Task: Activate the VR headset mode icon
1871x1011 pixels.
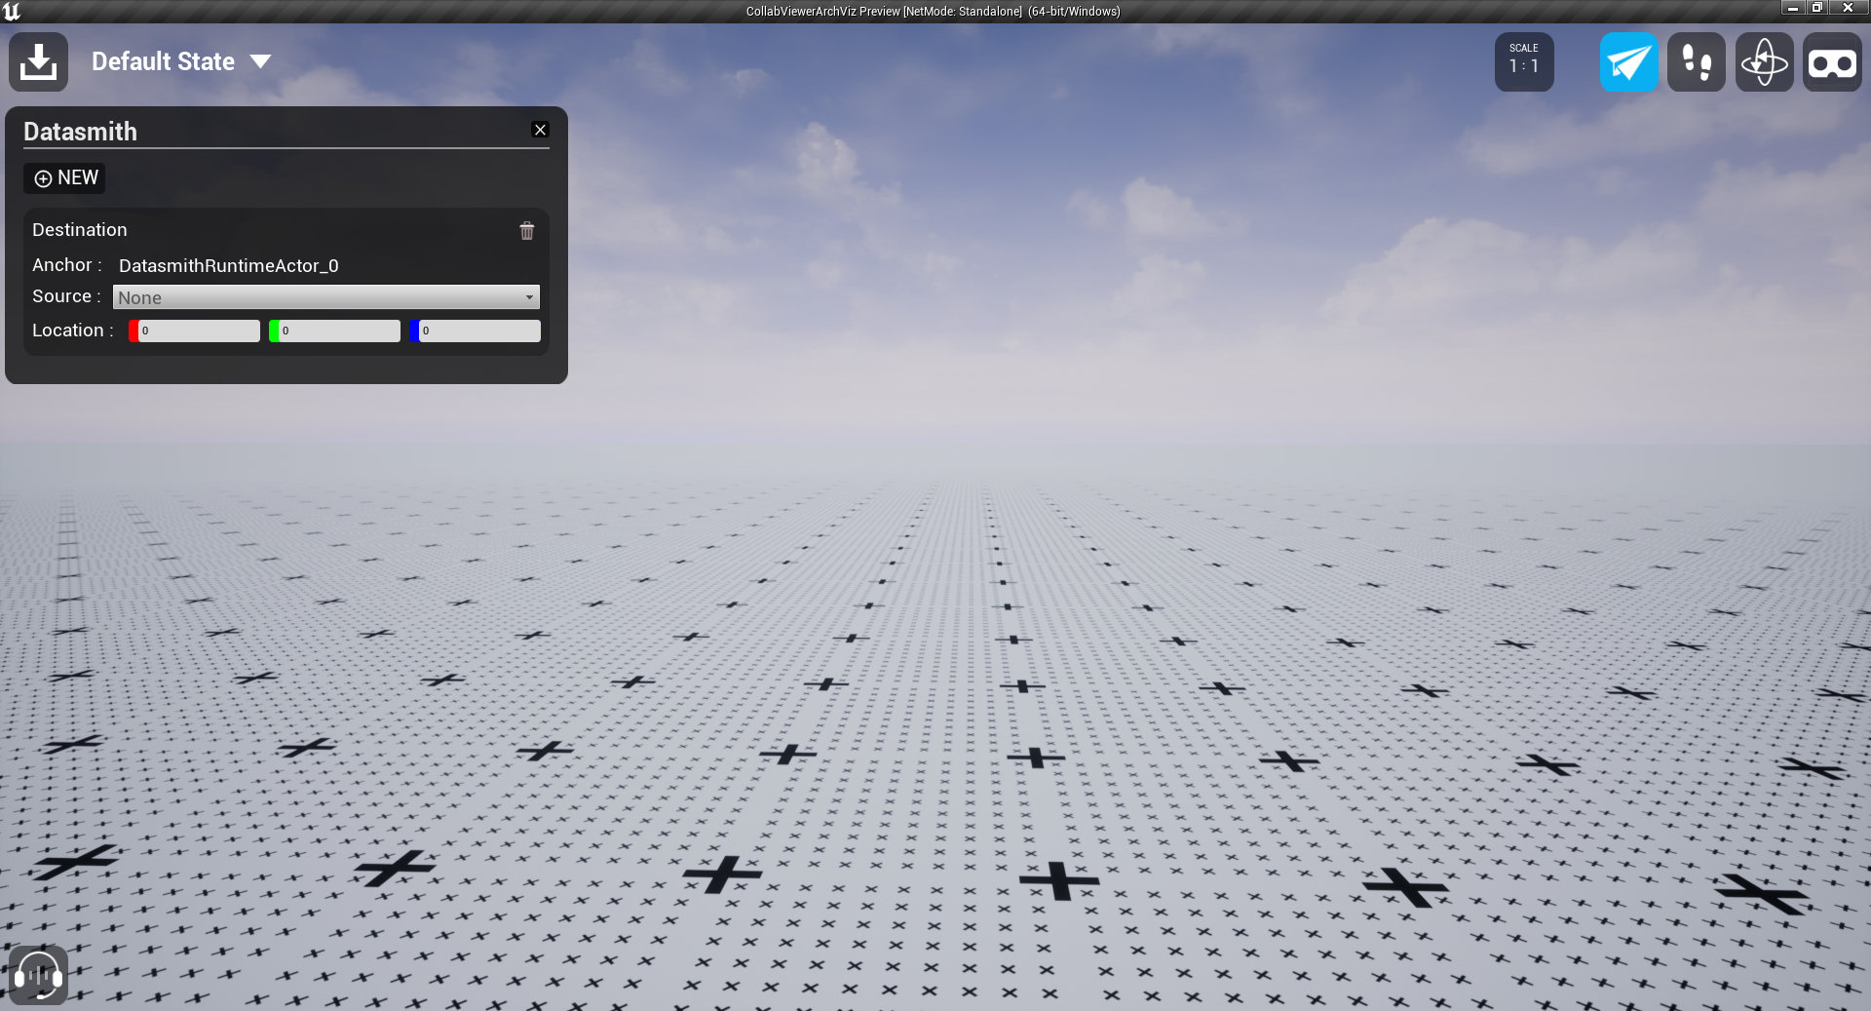Action: 1832,61
